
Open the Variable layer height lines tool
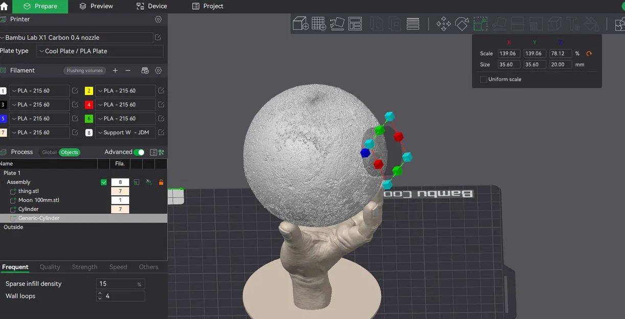(413, 23)
